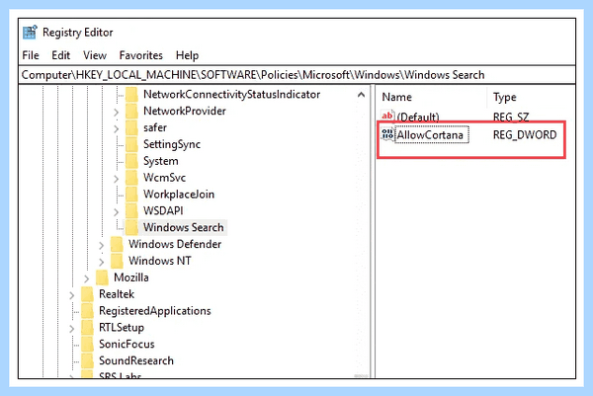The height and width of the screenshot is (396, 593).
Task: Click the registry path address bar
Action: pyautogui.click(x=296, y=75)
